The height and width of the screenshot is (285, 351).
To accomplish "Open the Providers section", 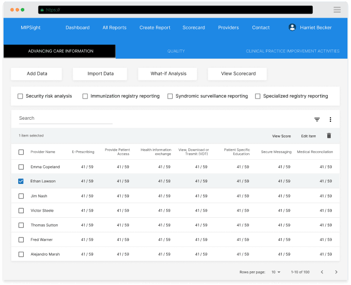I will 228,28.
